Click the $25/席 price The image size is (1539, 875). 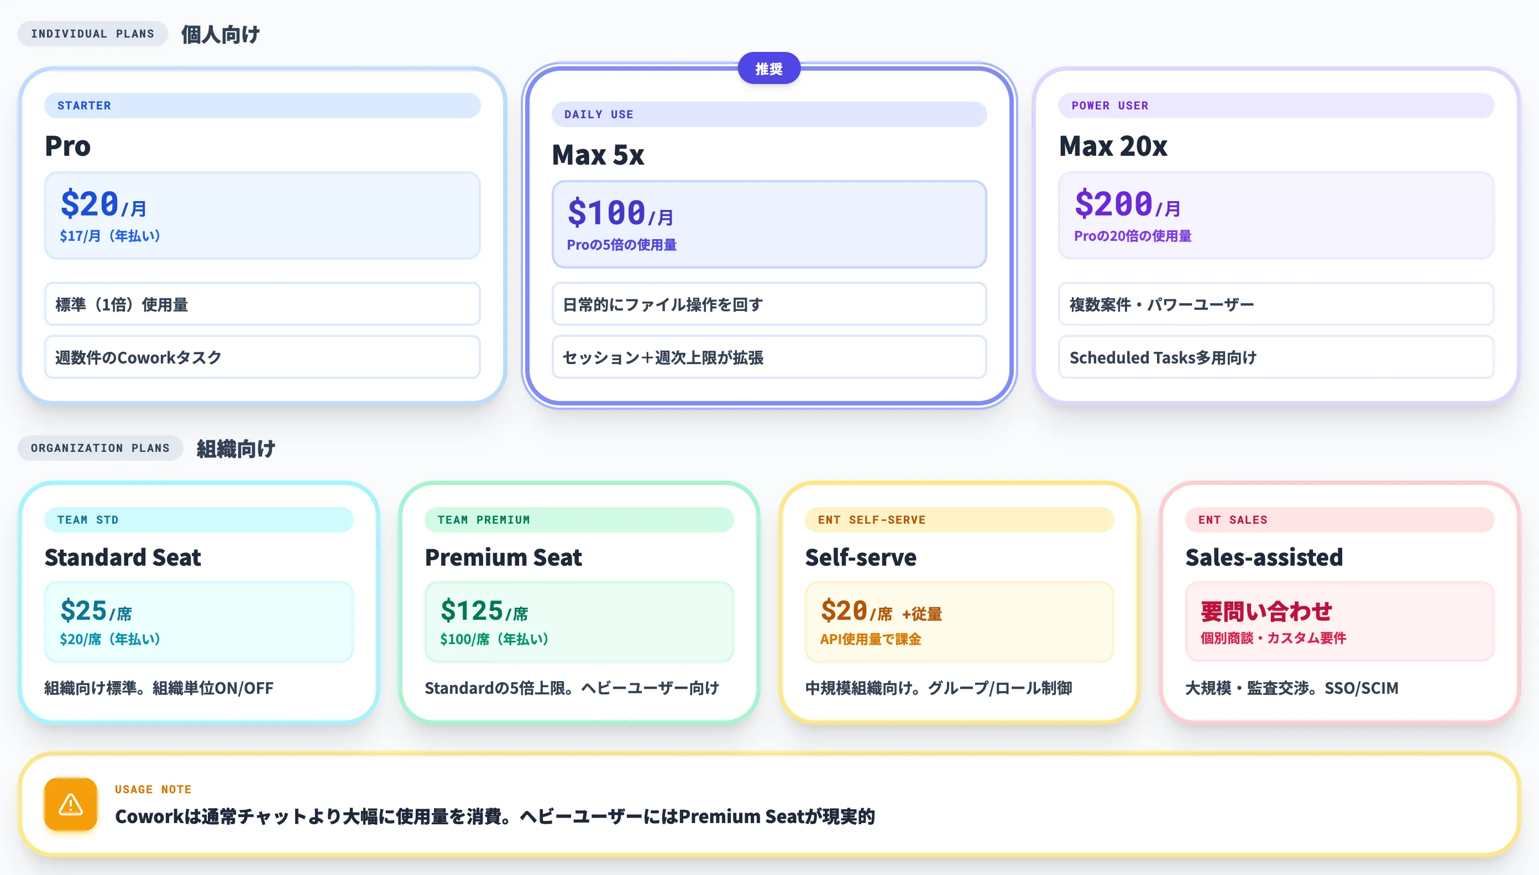coord(96,610)
